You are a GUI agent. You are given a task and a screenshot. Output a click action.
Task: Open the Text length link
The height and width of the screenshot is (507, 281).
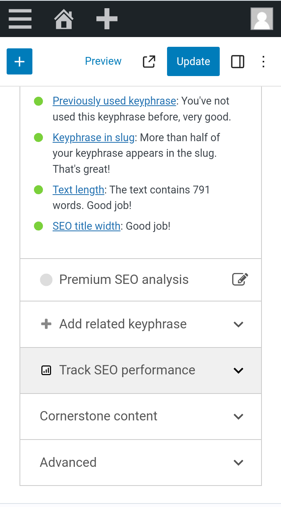click(78, 190)
